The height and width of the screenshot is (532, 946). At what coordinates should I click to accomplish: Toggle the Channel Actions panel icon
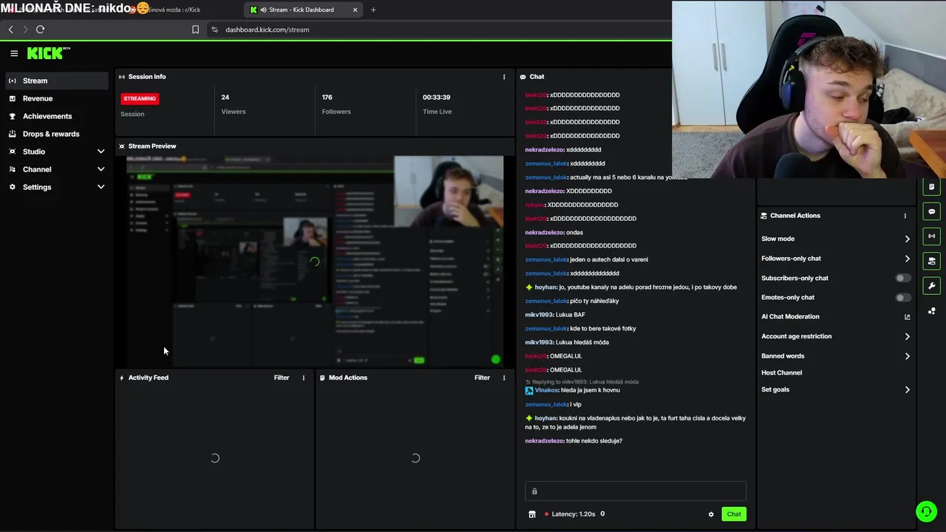(931, 261)
